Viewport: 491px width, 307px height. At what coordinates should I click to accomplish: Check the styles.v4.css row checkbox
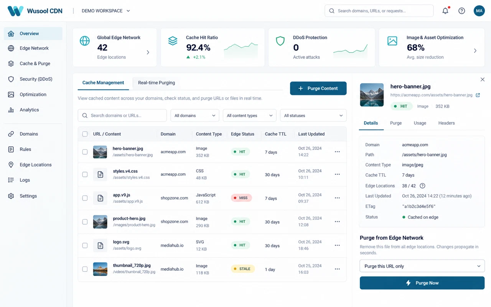(85, 174)
